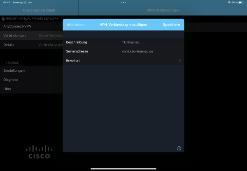Open the Details row in the sidebar

coord(32,45)
